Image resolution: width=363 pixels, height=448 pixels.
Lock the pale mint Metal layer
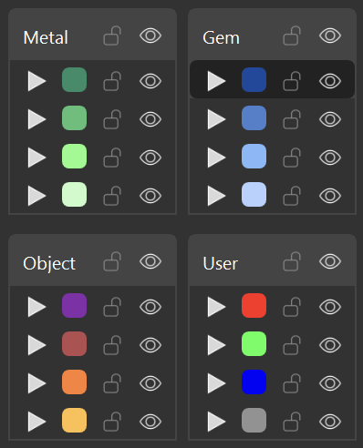(112, 196)
